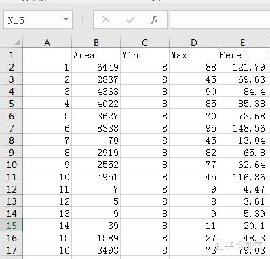Click Max cell with value 11

point(194,226)
